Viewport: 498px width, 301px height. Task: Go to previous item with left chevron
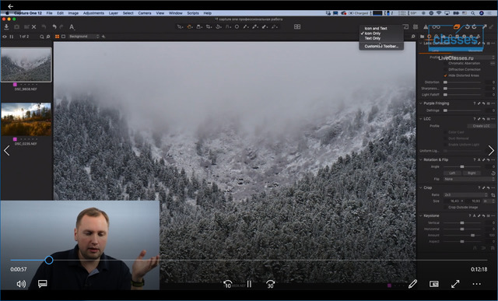pyautogui.click(x=7, y=150)
